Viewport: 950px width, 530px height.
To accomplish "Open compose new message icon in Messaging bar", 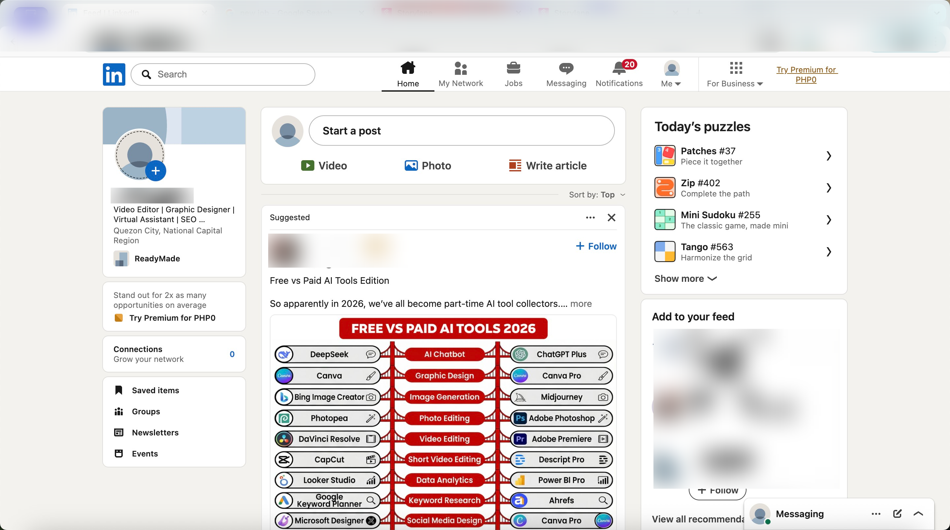I will pos(897,514).
